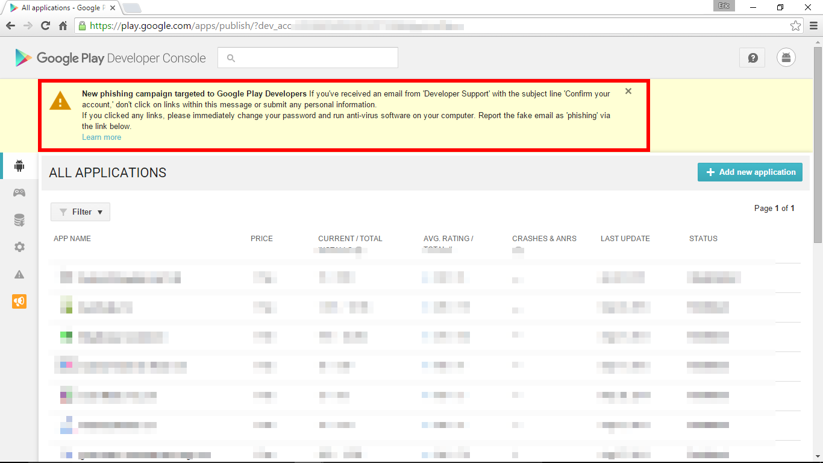Image resolution: width=823 pixels, height=463 pixels.
Task: Click the console search field
Action: click(x=308, y=58)
